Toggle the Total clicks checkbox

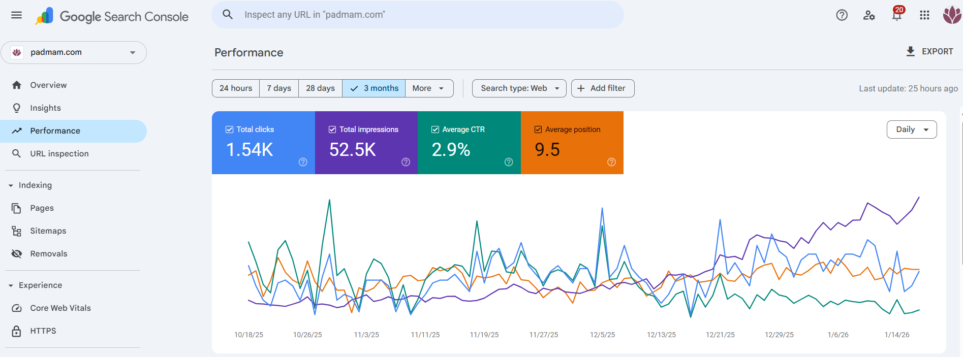pos(230,129)
